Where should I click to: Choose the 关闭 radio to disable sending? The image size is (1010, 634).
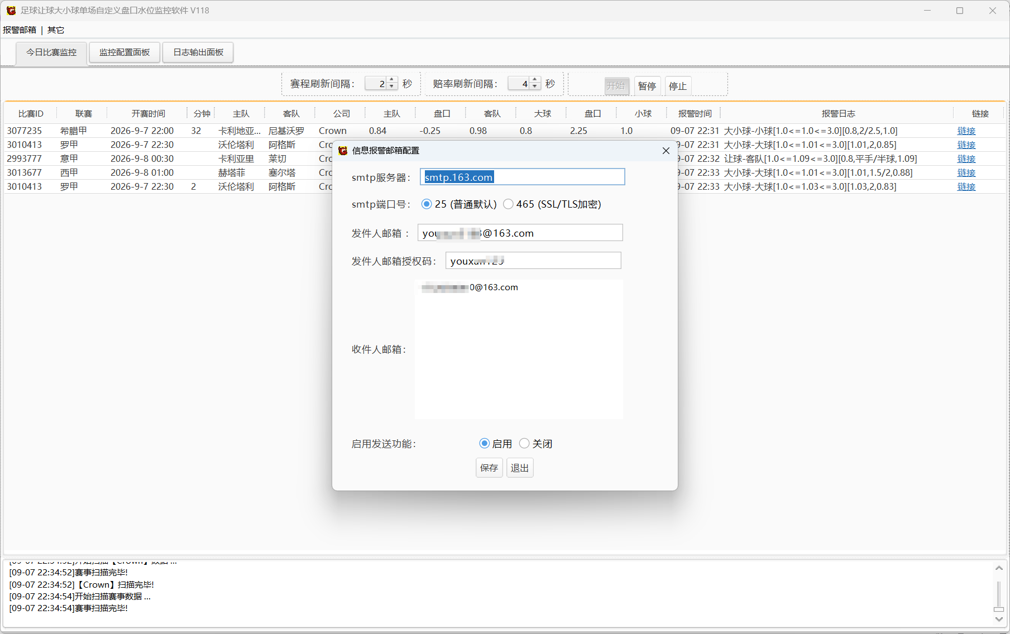[535, 444]
